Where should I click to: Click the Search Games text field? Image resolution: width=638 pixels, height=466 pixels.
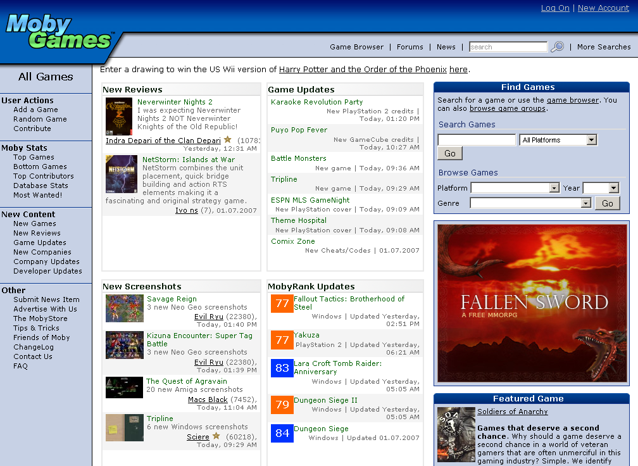pos(477,140)
